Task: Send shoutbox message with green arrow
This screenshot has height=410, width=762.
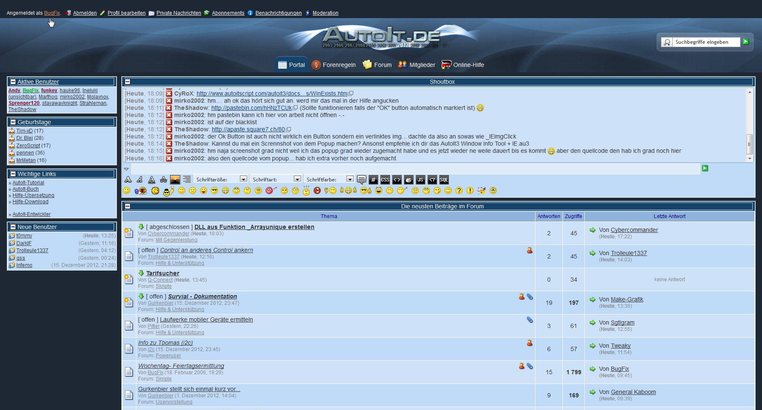Action: [x=705, y=168]
